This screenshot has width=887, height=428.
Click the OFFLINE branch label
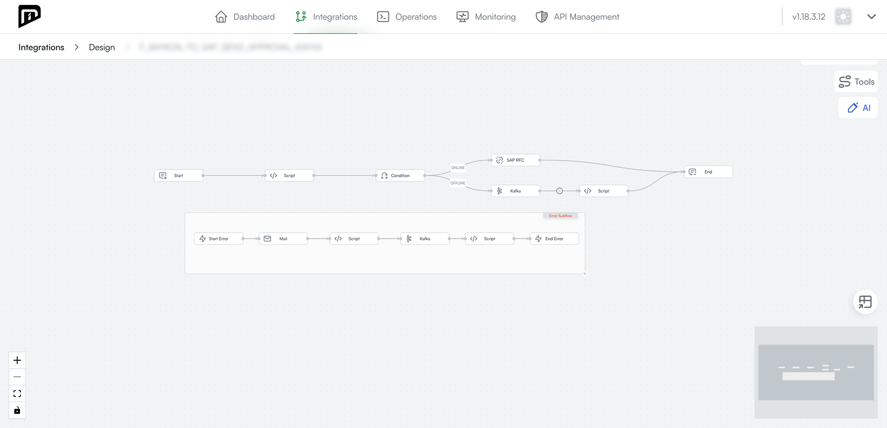[458, 183]
